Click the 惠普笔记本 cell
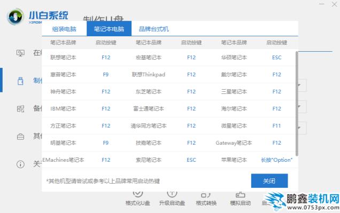Screen dimensions: 340x213 pos(63,74)
